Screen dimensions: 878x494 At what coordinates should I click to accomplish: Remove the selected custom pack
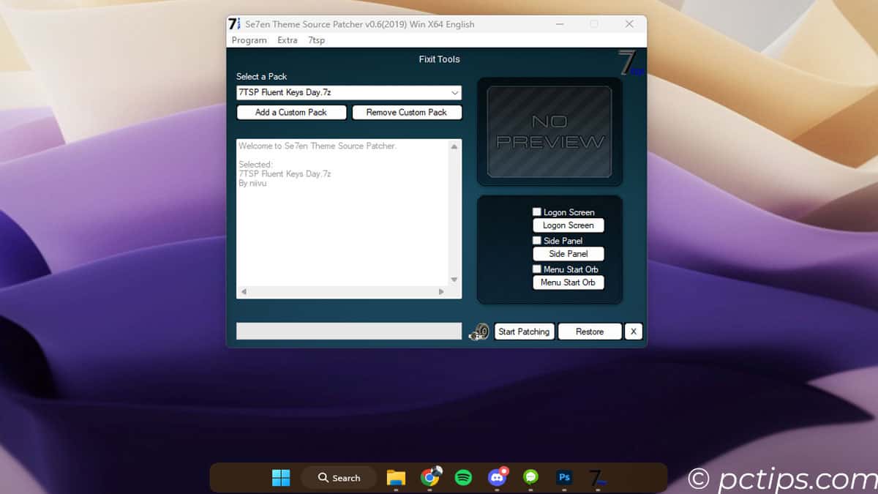[408, 112]
